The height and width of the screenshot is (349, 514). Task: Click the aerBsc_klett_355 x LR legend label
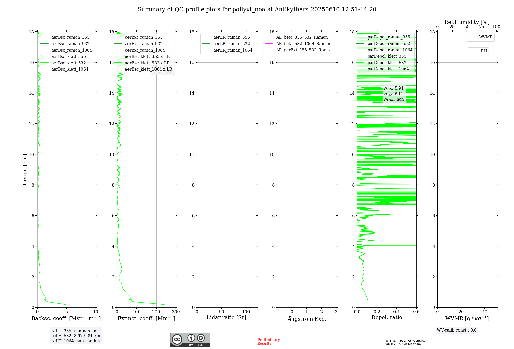tap(147, 57)
